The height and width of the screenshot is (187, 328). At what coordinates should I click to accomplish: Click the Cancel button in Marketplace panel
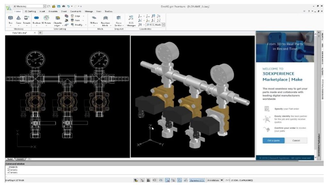[x=296, y=140]
